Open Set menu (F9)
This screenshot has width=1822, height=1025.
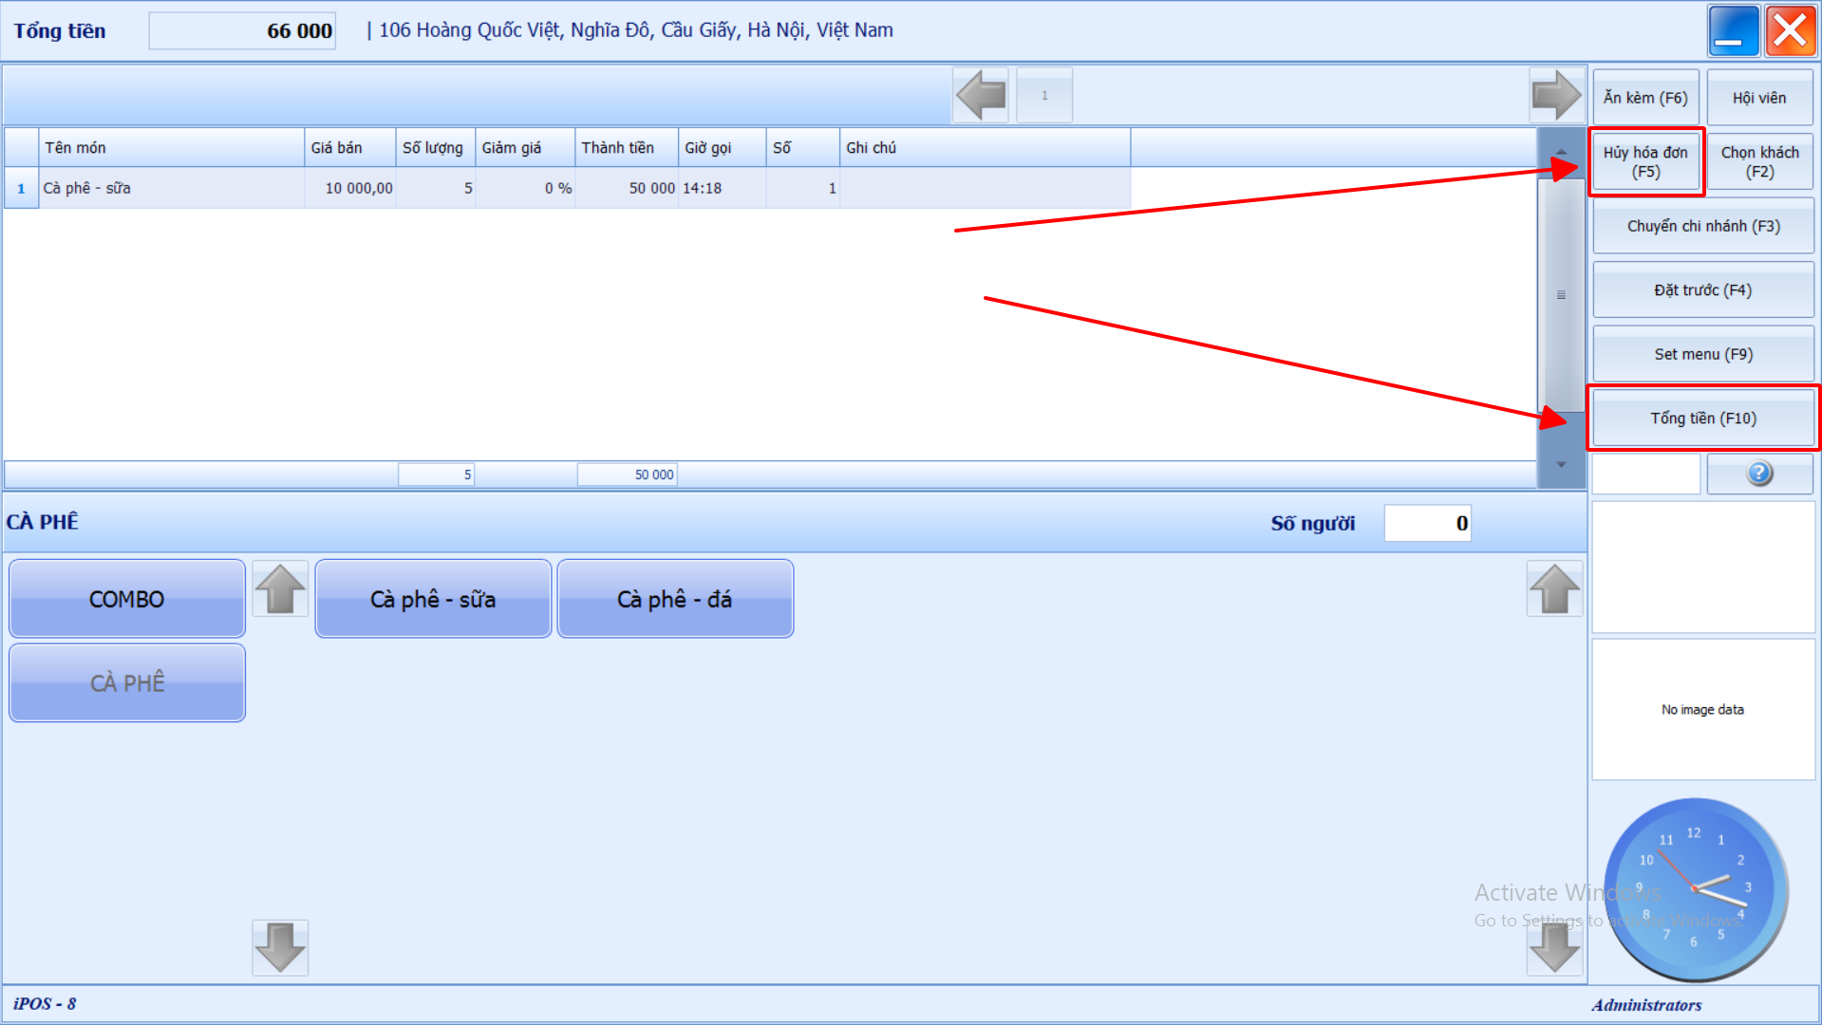(x=1702, y=354)
